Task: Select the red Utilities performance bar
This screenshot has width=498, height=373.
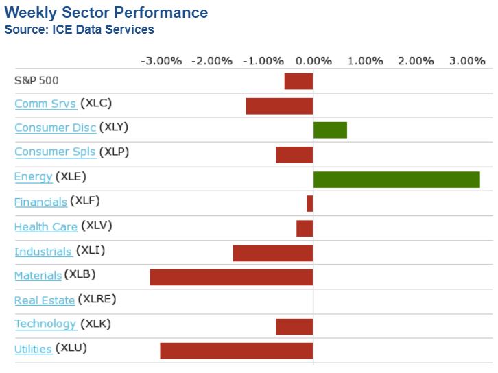Action: pos(237,350)
